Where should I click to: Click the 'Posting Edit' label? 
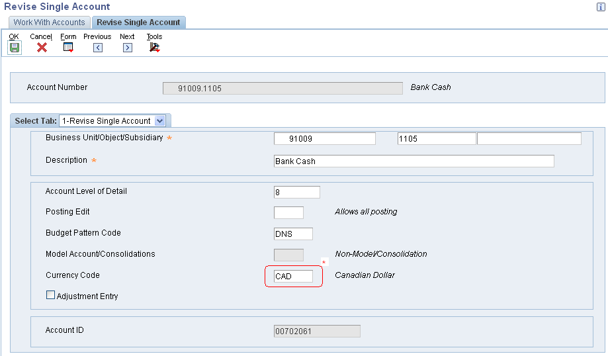[x=67, y=212]
